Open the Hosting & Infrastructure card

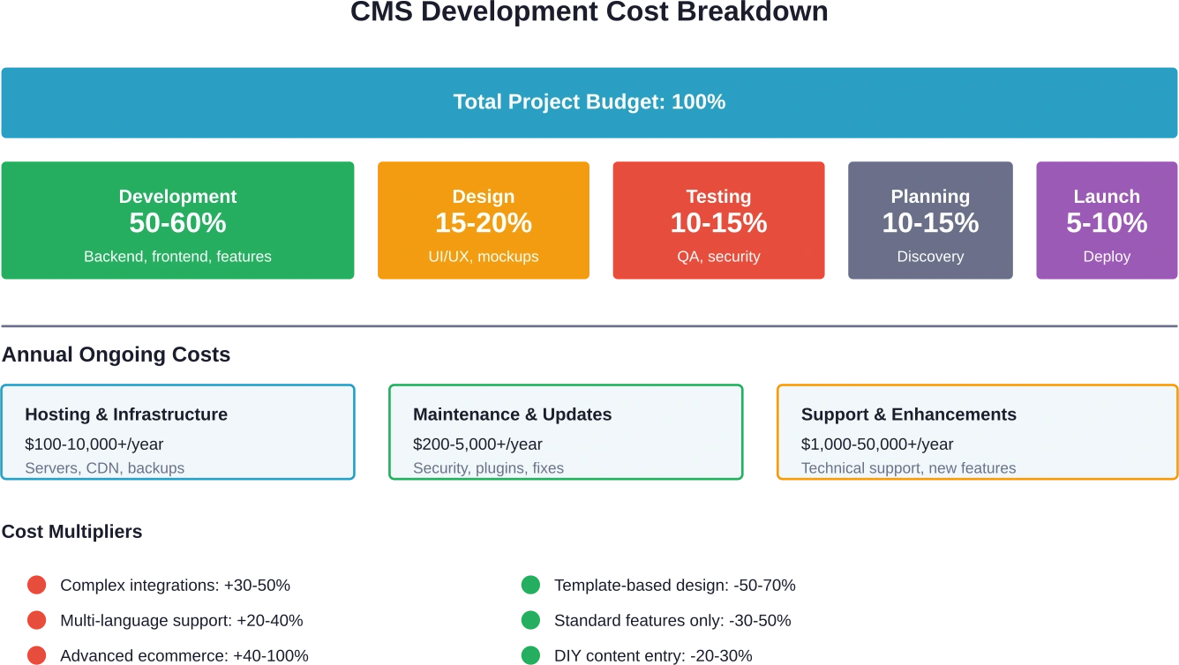coord(177,431)
